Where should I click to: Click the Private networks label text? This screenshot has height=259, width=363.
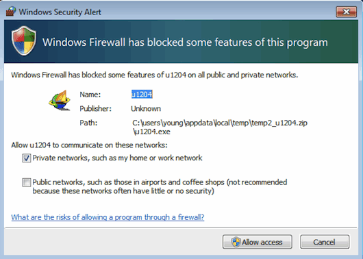coord(117,158)
